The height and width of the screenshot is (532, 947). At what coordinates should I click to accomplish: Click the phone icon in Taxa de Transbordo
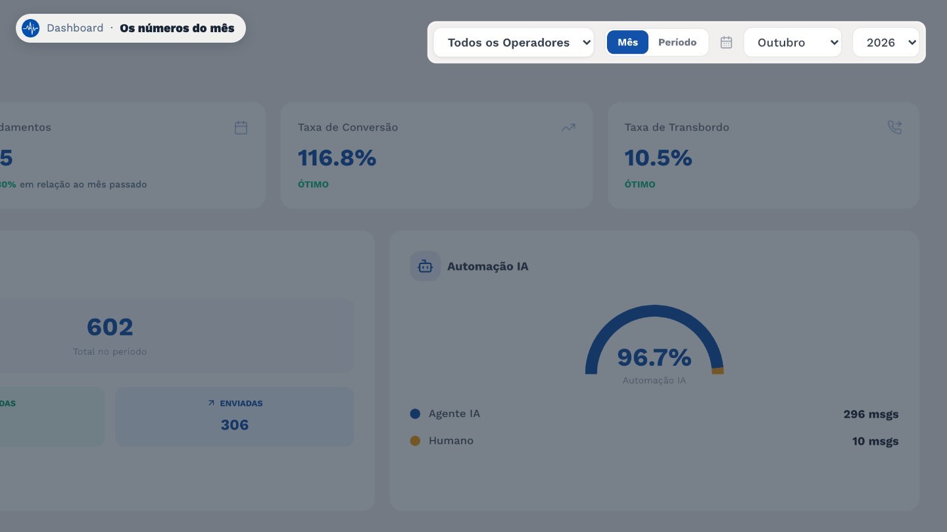point(894,127)
